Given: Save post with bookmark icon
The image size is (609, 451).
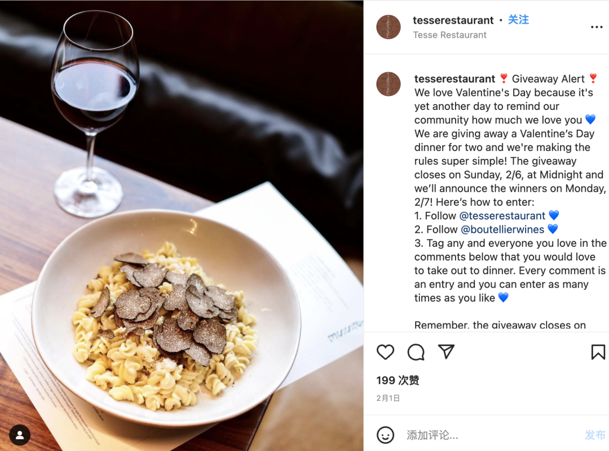Looking at the screenshot, I should coord(598,352).
